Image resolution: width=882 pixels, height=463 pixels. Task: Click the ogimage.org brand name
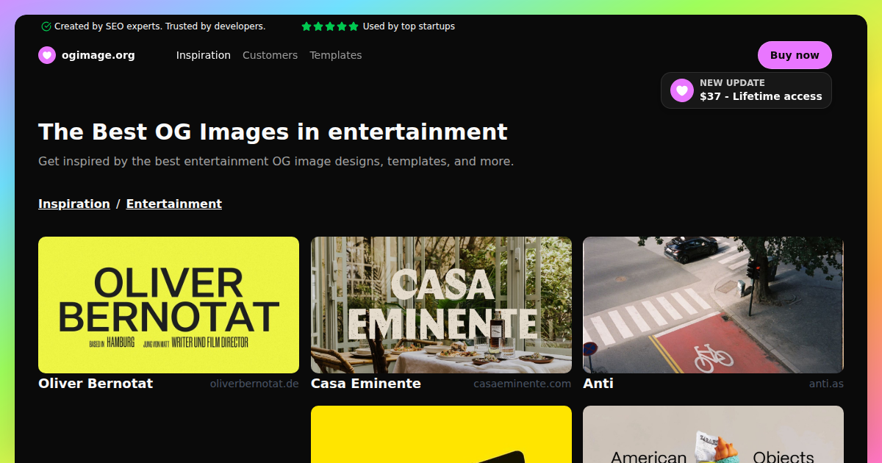[x=98, y=55]
